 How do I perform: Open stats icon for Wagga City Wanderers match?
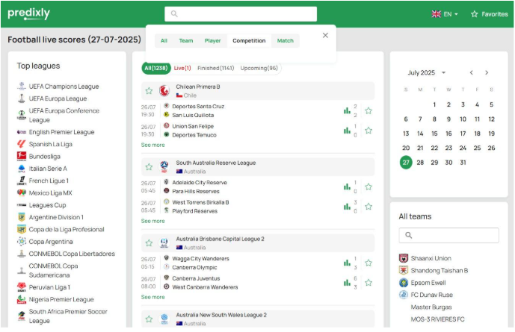pos(347,263)
